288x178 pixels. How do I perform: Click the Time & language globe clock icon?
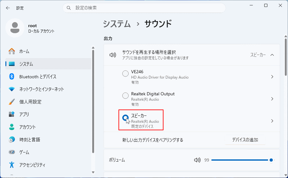coord(12,139)
